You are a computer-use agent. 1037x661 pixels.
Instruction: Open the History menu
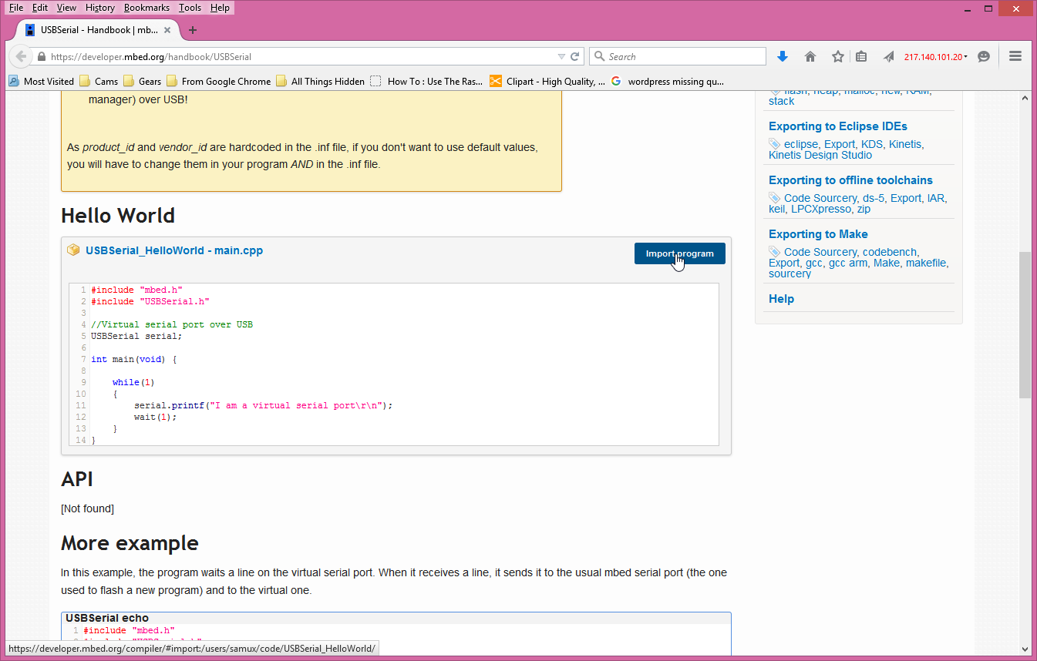(100, 8)
